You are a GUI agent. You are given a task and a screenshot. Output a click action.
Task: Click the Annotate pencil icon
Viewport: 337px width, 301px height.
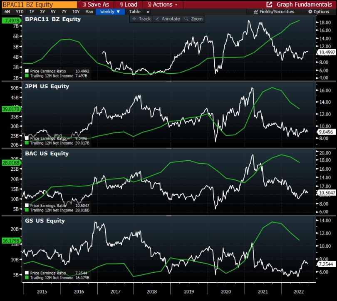tap(157, 19)
